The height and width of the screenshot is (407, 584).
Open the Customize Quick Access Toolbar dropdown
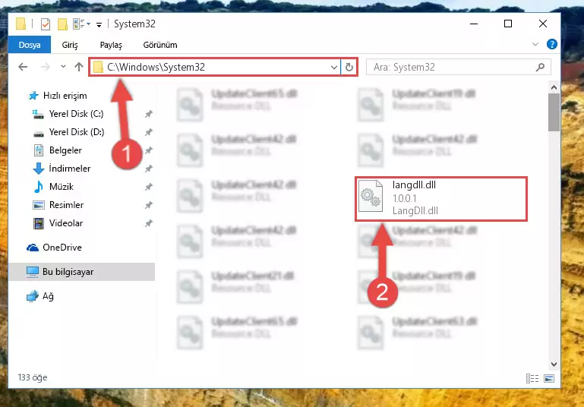pyautogui.click(x=99, y=24)
